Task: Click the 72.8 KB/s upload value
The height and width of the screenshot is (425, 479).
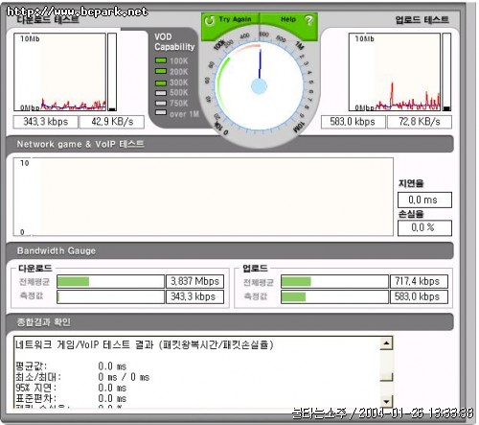Action: click(420, 122)
